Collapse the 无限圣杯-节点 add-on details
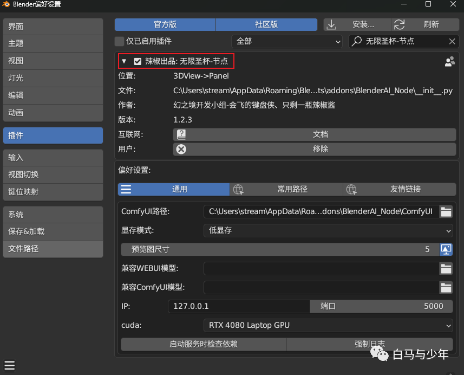The image size is (464, 375). [x=124, y=61]
